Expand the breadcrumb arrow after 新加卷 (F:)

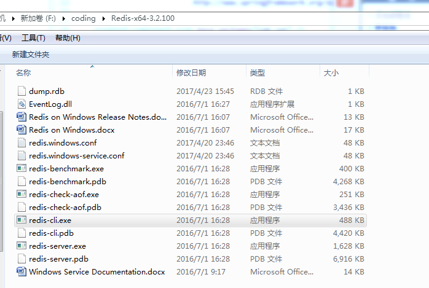pyautogui.click(x=64, y=18)
